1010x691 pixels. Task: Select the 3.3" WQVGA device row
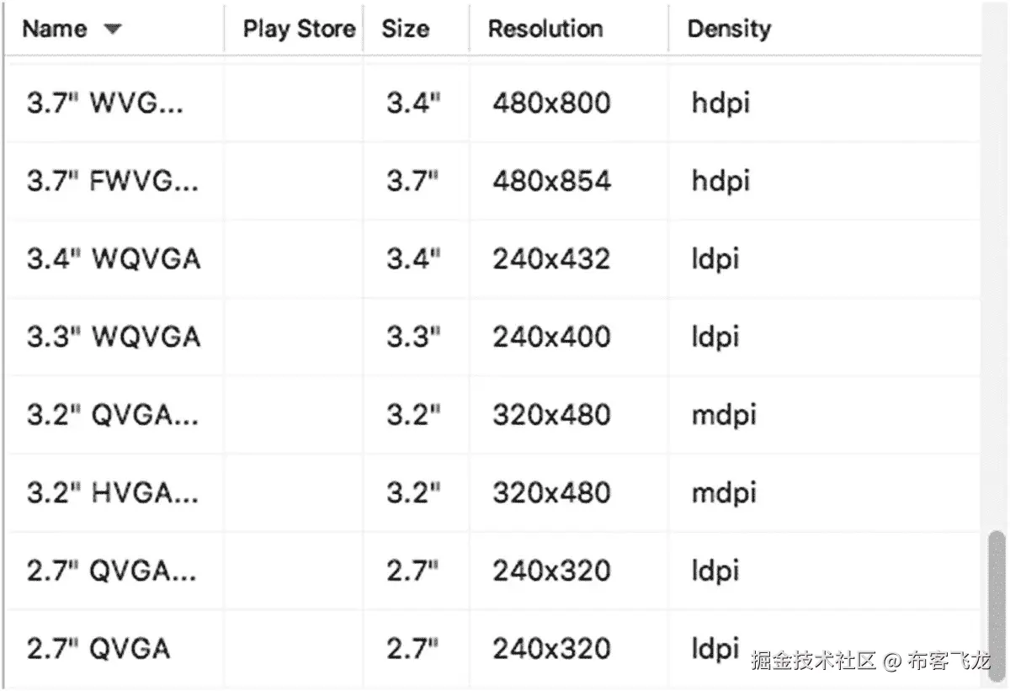coord(113,337)
